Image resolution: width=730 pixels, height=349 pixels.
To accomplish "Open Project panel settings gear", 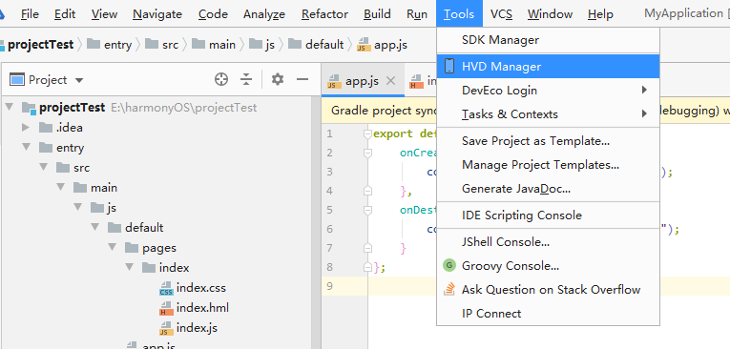I will [278, 79].
